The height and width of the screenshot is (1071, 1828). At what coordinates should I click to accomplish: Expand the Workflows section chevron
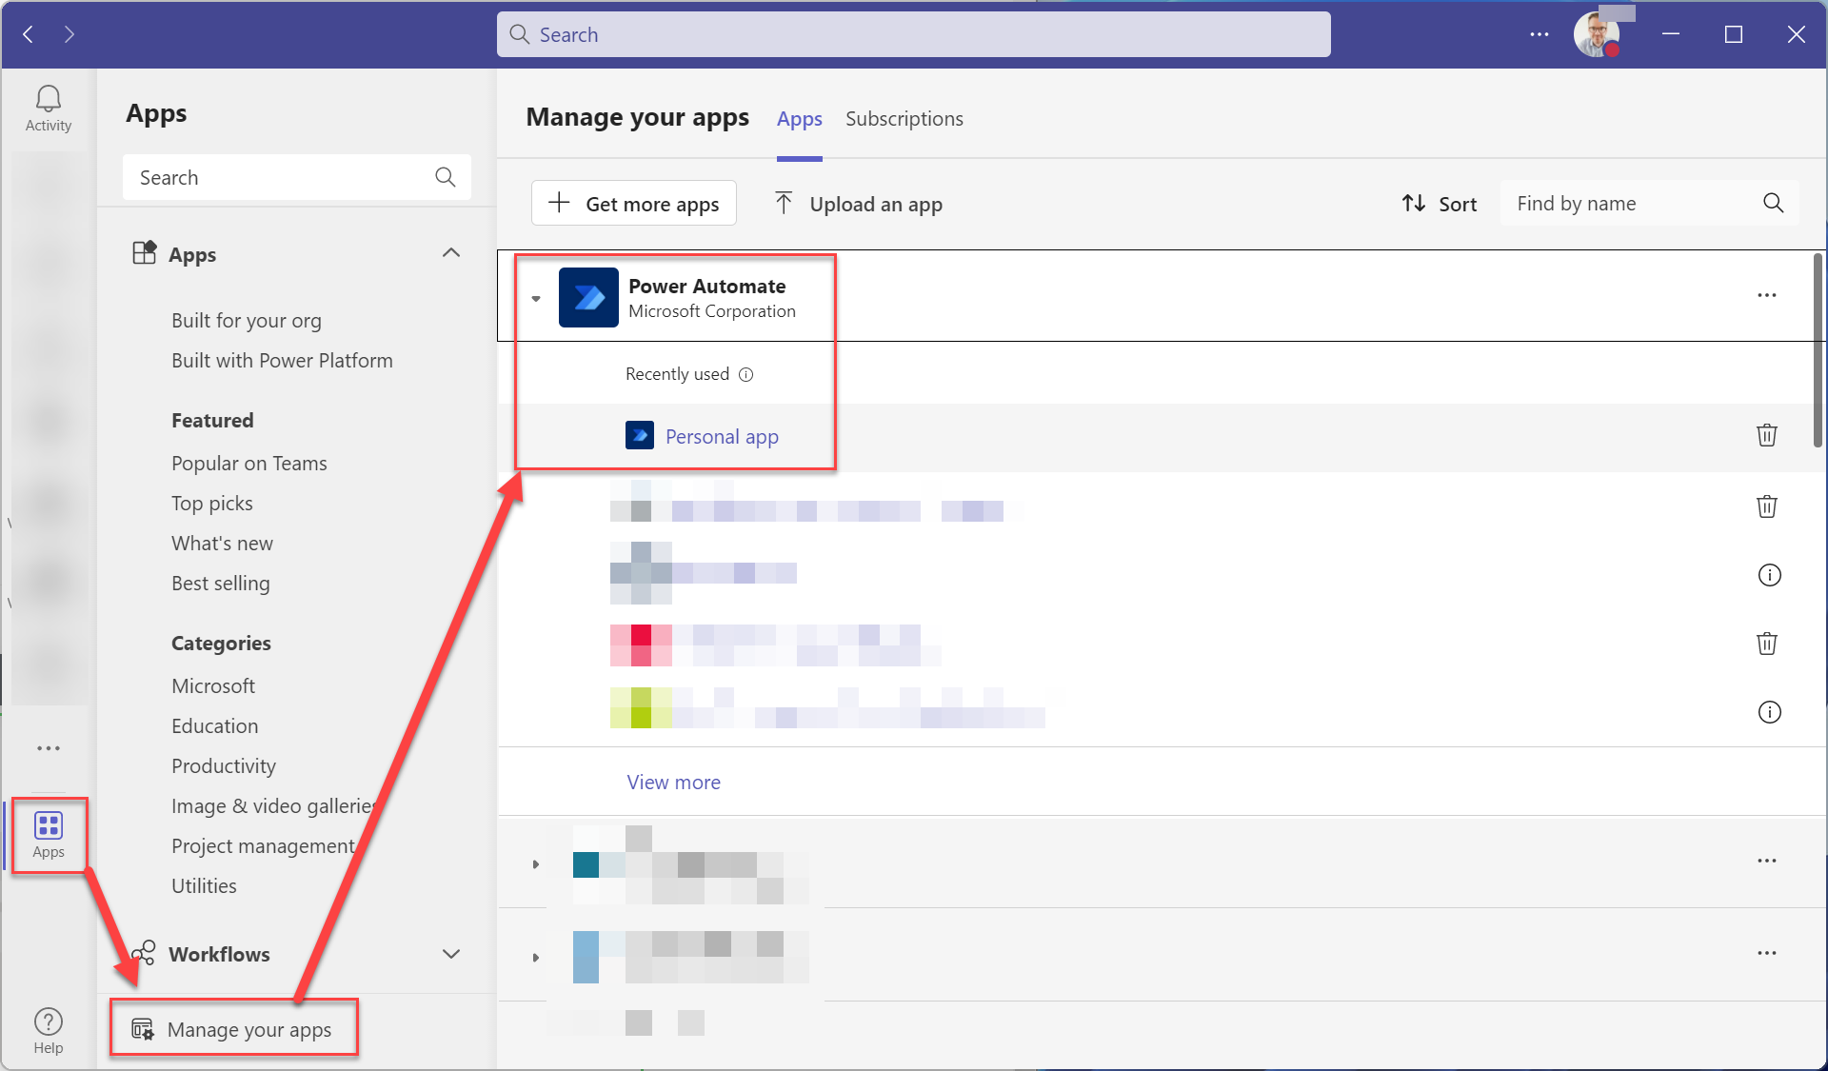tap(451, 954)
